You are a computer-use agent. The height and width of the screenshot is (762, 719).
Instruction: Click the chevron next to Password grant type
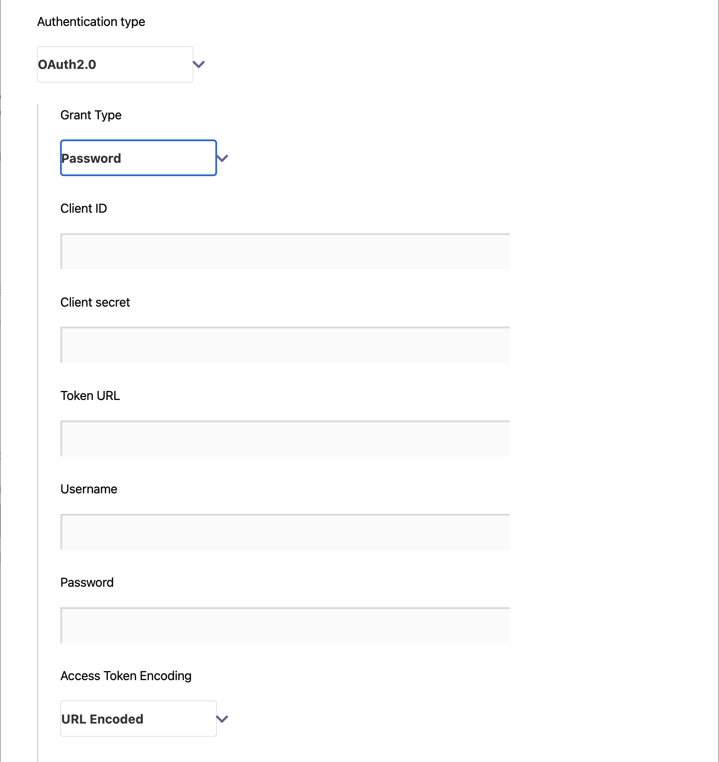pos(223,157)
